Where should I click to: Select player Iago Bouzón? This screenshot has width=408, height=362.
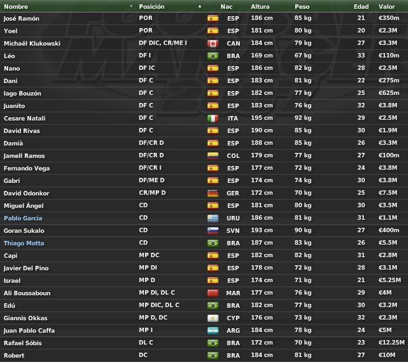22,94
